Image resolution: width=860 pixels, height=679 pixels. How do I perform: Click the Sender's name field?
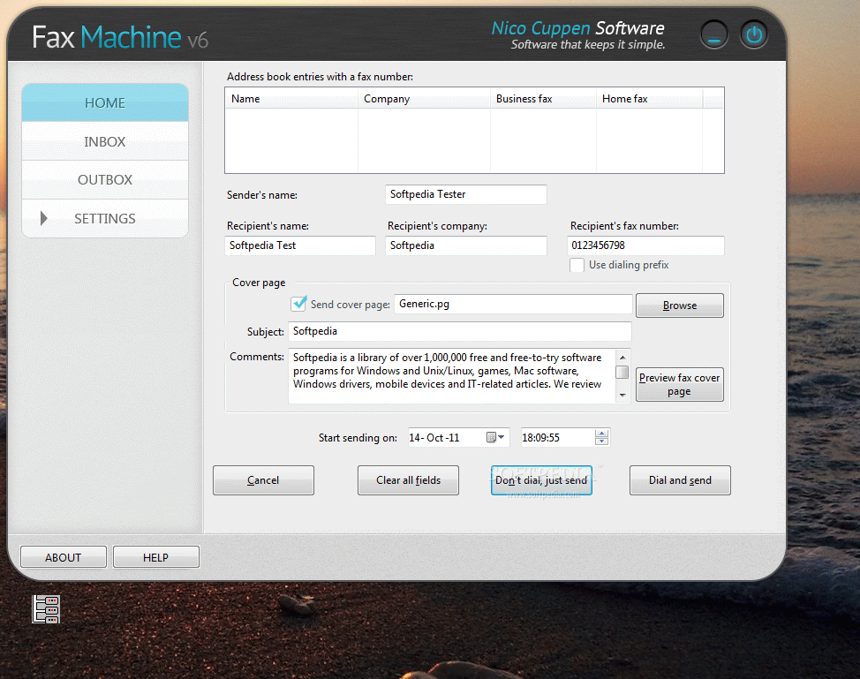pyautogui.click(x=465, y=194)
